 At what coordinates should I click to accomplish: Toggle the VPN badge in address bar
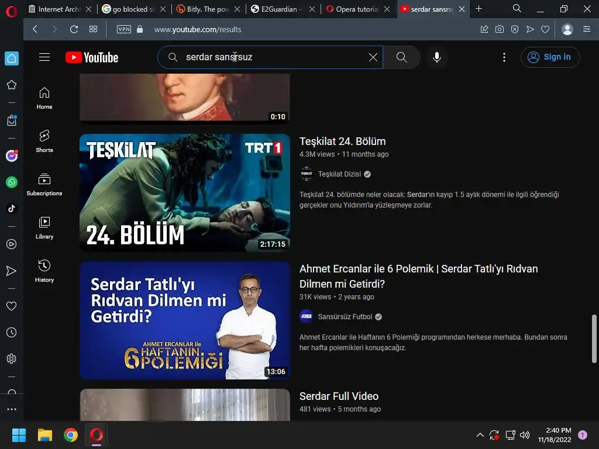pyautogui.click(x=124, y=29)
